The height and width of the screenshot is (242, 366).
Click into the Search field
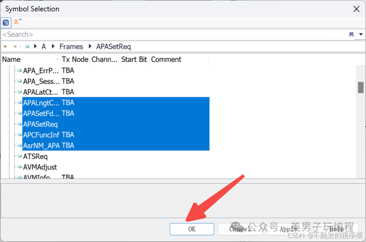pos(174,34)
